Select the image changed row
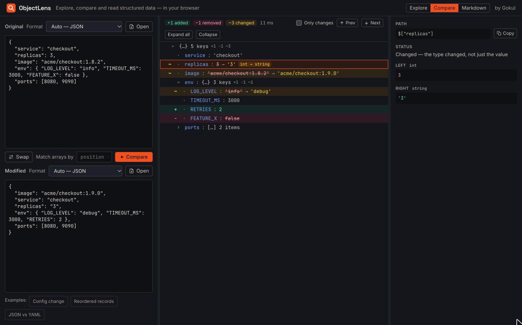This screenshot has height=325, width=522. click(274, 73)
